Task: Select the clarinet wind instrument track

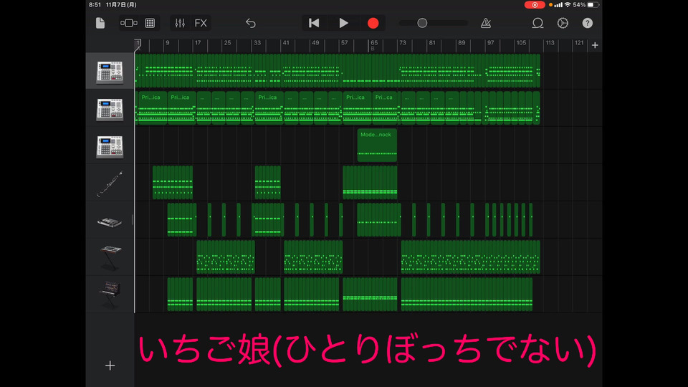Action: [109, 183]
